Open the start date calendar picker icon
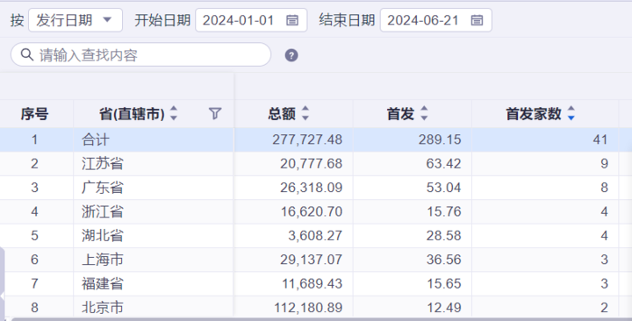 click(291, 20)
